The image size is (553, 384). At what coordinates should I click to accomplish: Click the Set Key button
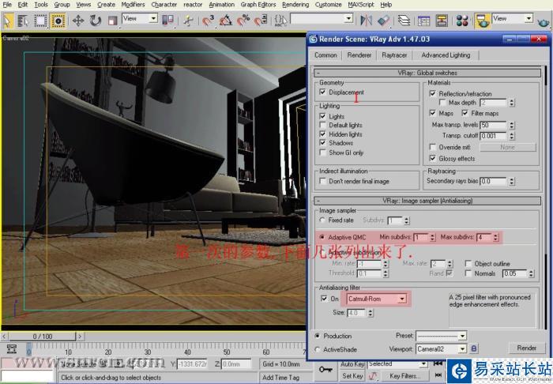pyautogui.click(x=352, y=376)
